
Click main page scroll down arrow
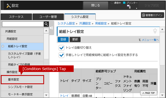click(162, 95)
